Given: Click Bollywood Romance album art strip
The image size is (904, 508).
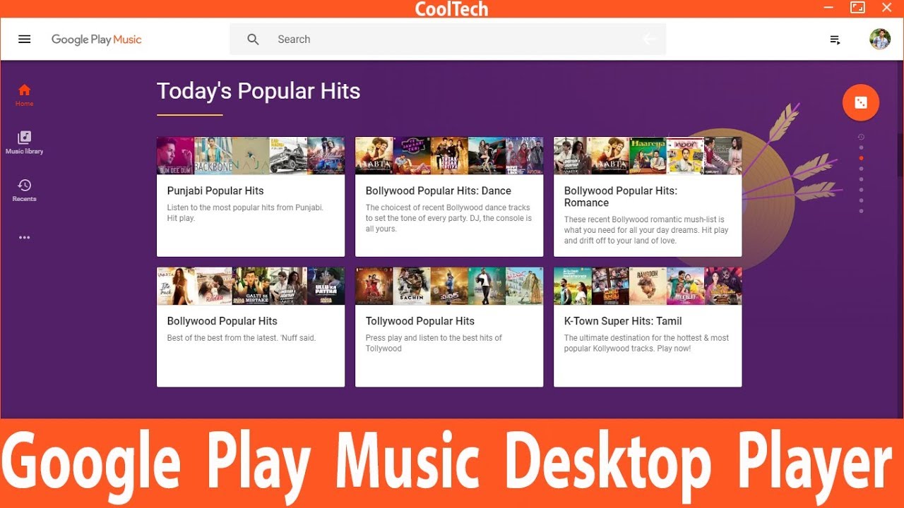Looking at the screenshot, I should pos(648,156).
